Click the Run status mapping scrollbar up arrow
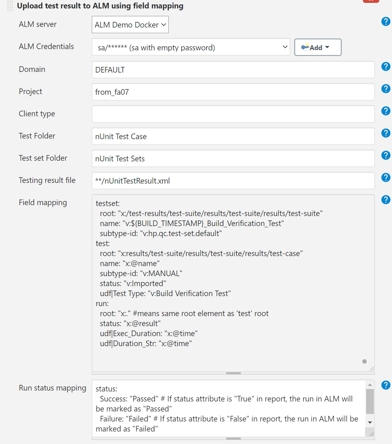Image resolution: width=392 pixels, height=444 pixels. [370, 385]
